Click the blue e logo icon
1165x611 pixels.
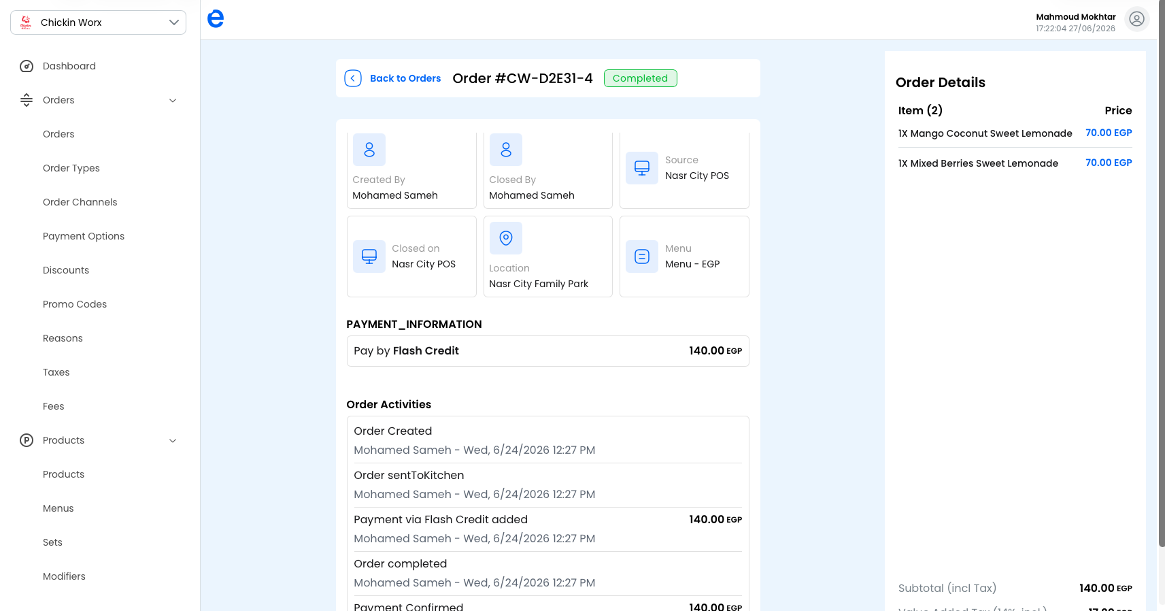(216, 19)
